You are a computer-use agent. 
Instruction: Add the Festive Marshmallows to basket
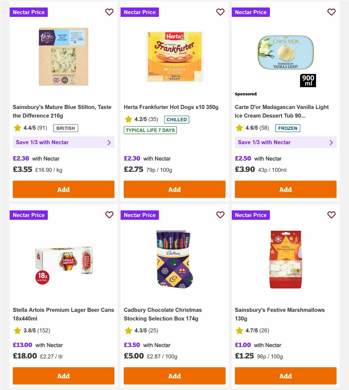[x=285, y=376]
